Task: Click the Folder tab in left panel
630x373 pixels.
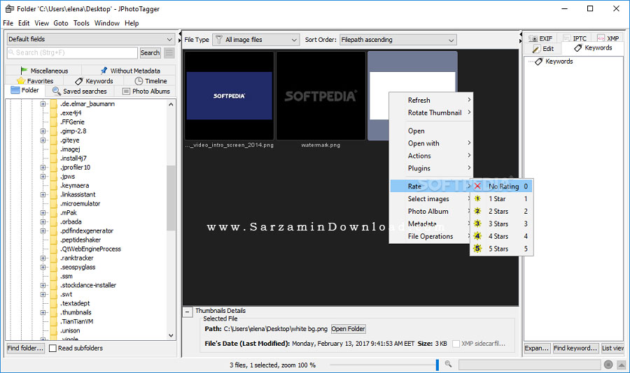Action: [x=25, y=90]
